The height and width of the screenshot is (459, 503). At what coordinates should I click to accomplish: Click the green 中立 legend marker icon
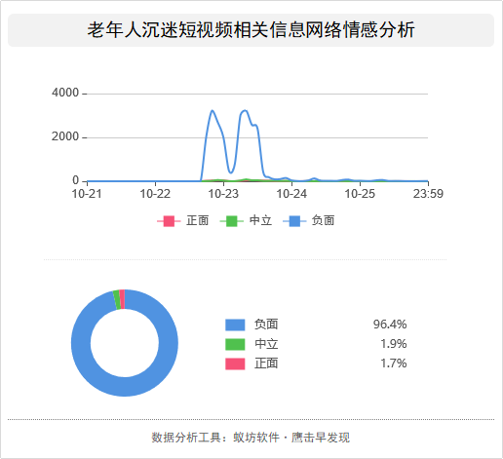tap(232, 221)
